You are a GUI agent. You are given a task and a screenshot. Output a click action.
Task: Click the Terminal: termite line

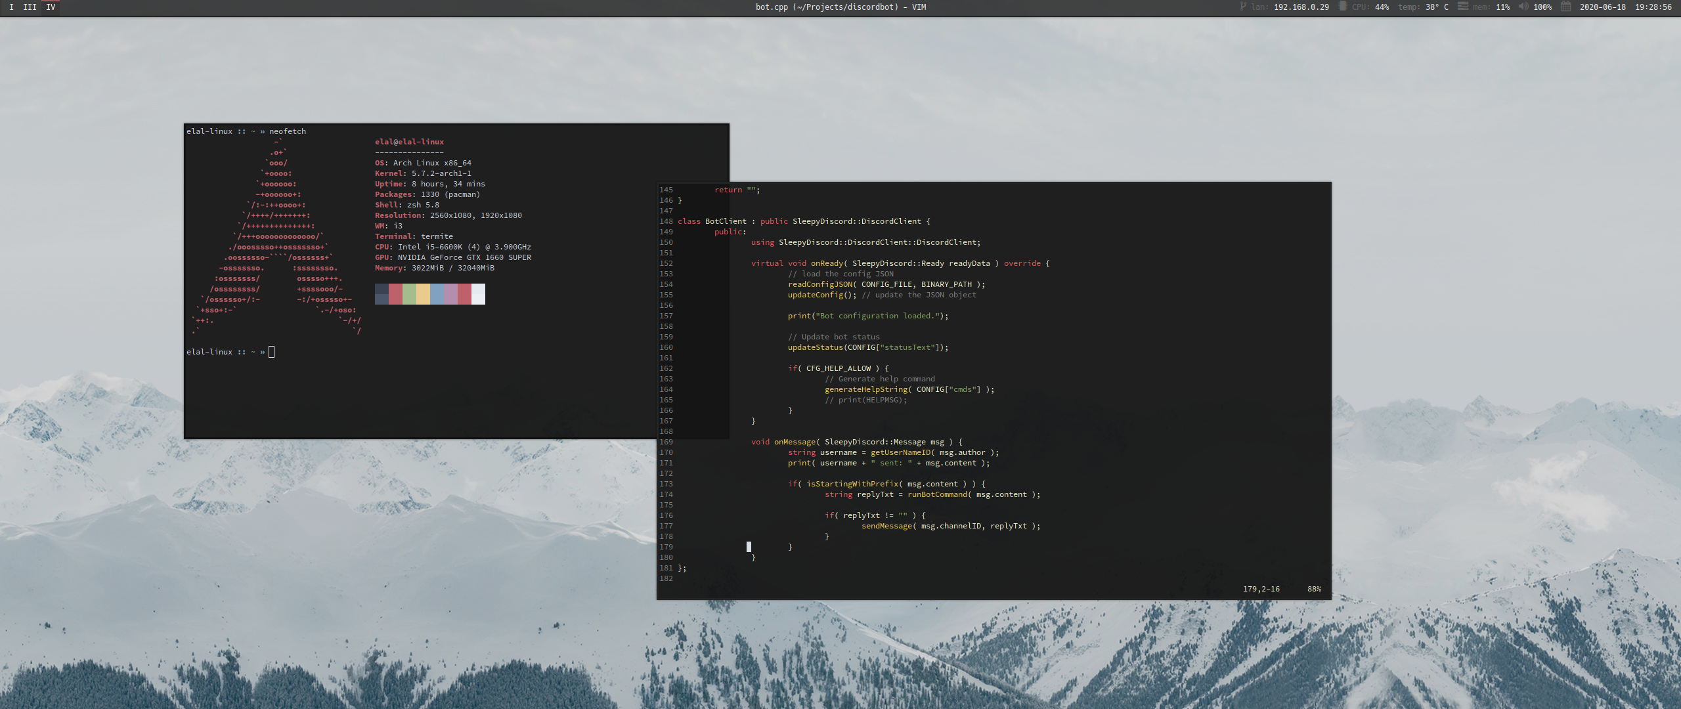pyautogui.click(x=414, y=236)
